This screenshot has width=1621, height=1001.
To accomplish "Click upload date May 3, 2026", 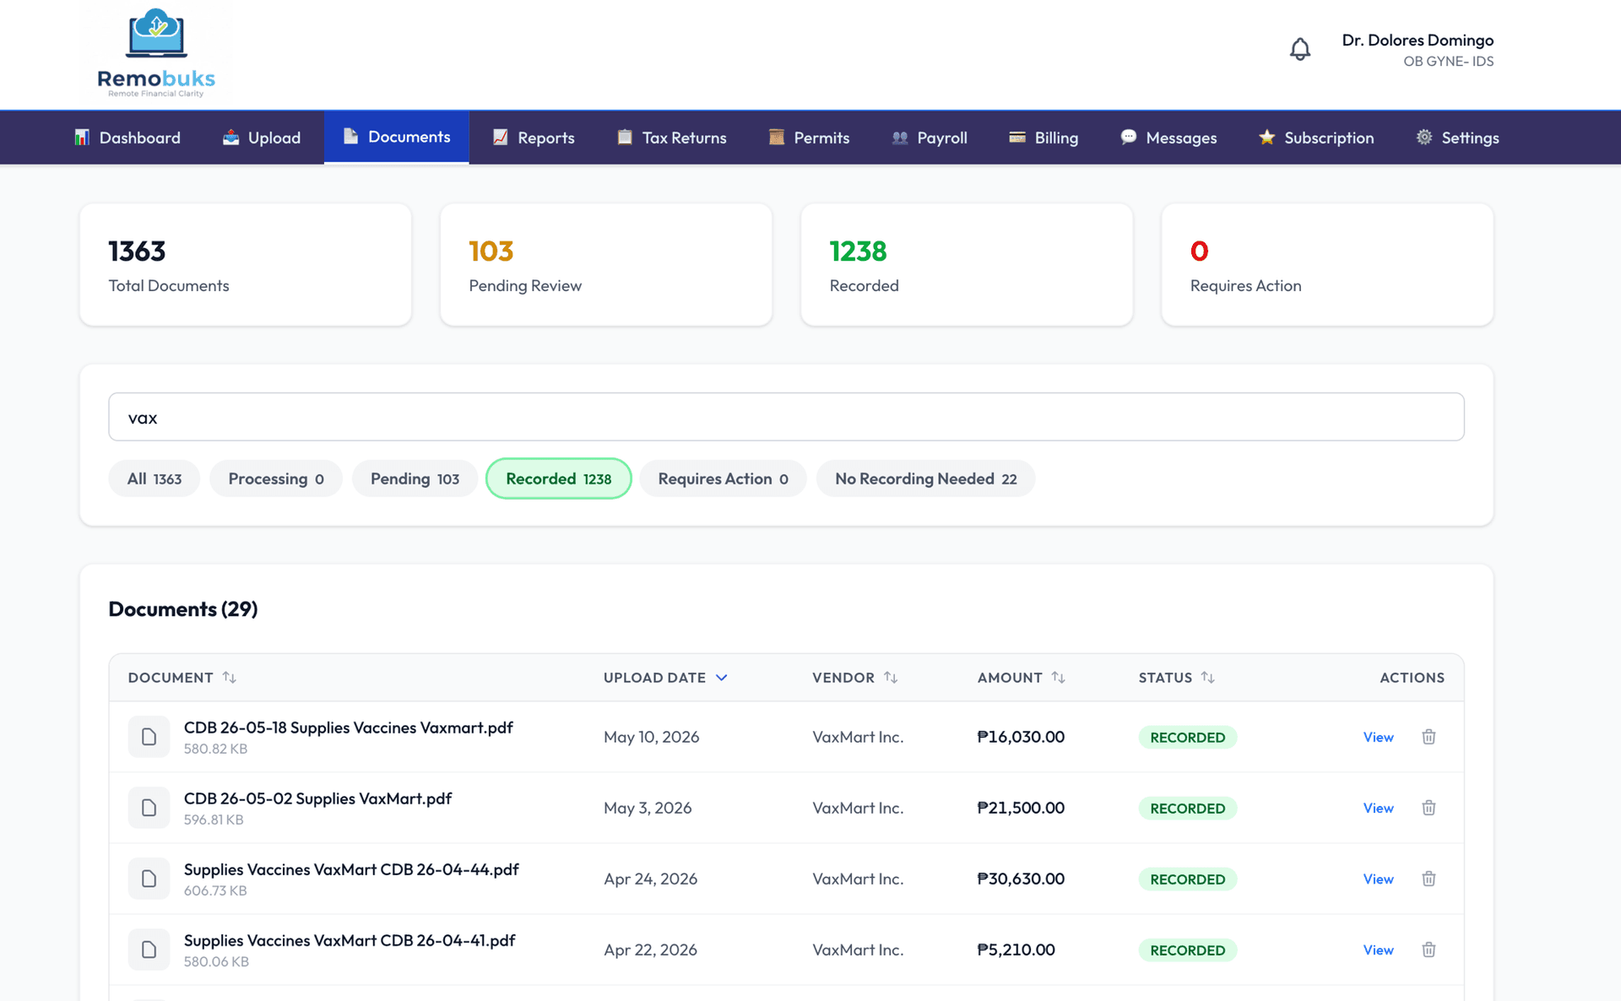I will point(648,808).
